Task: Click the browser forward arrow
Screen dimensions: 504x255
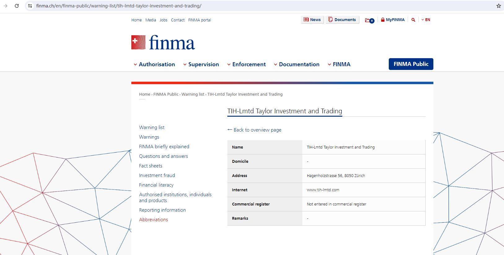Action: tap(6, 6)
